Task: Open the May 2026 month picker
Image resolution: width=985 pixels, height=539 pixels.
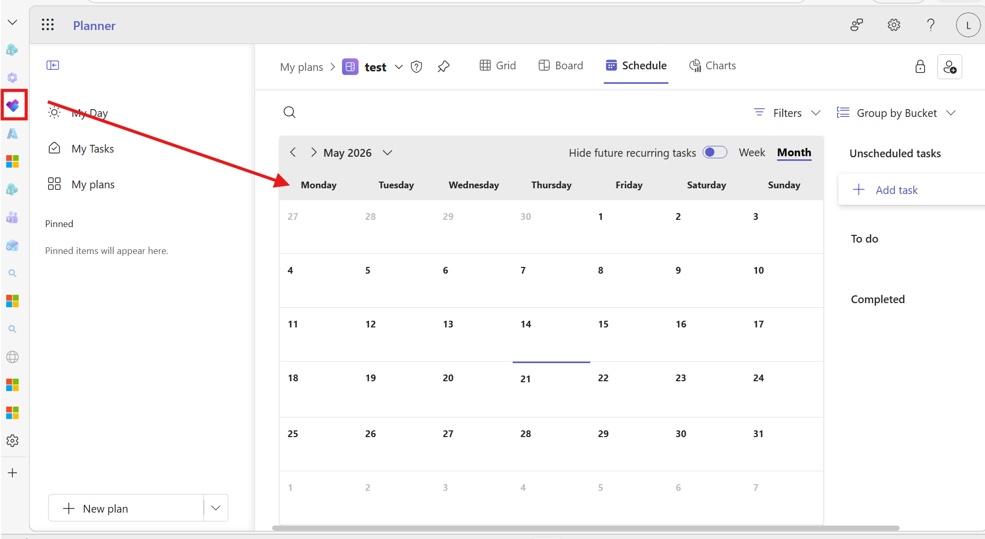Action: (358, 153)
